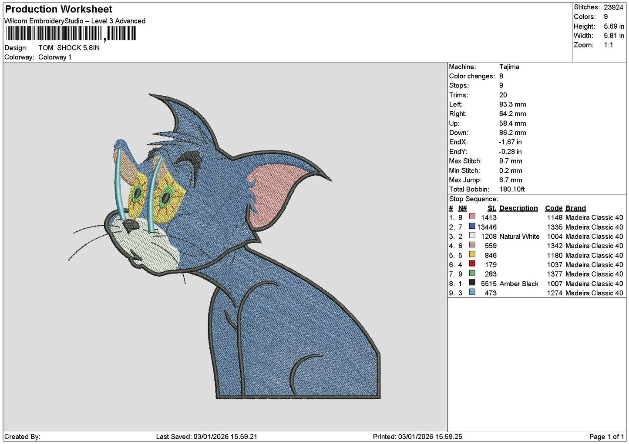Select the Width value '5.81 in'
The width and height of the screenshot is (629, 444).
click(x=614, y=36)
